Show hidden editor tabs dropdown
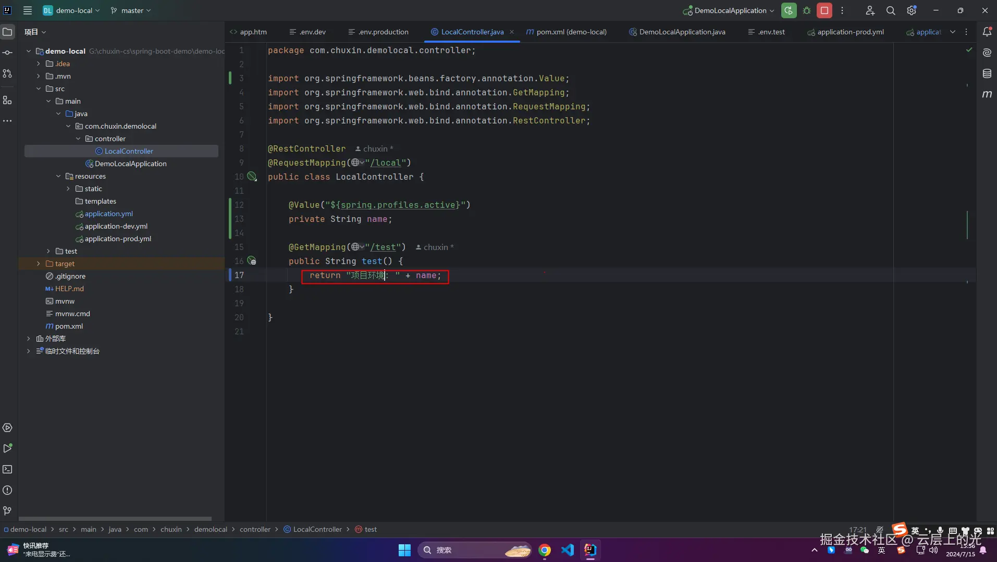The width and height of the screenshot is (997, 562). (953, 32)
